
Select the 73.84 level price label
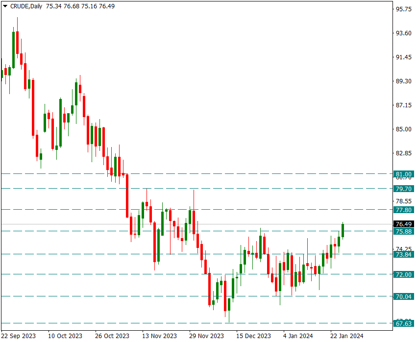(x=403, y=254)
